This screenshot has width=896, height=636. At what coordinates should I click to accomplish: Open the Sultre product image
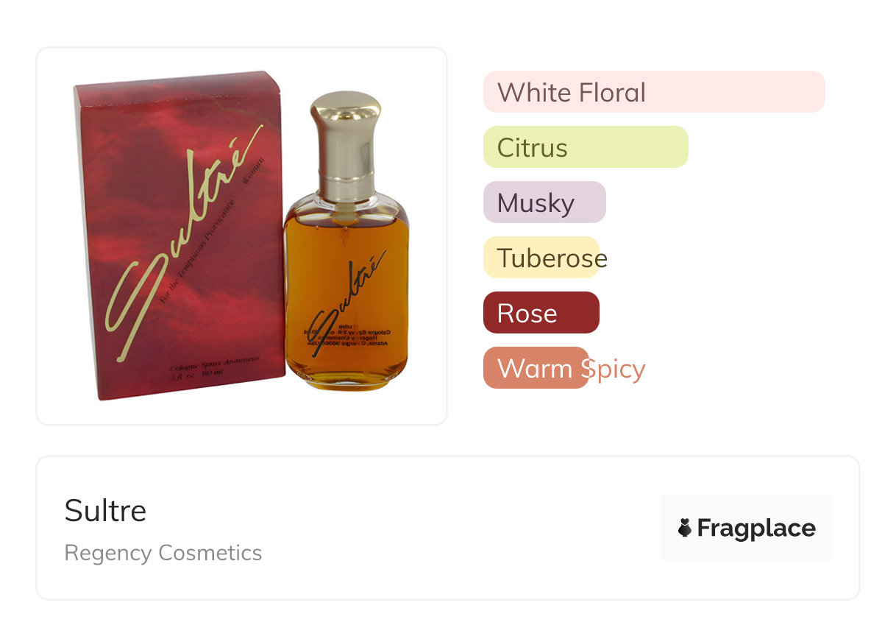click(242, 236)
